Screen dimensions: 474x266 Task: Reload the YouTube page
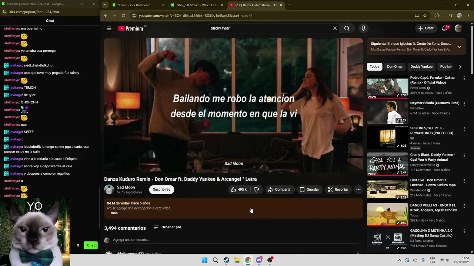pyautogui.click(x=123, y=16)
